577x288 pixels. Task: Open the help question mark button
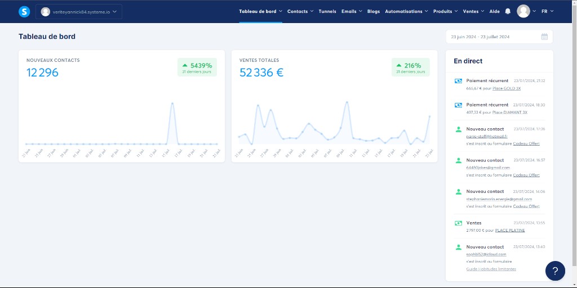[x=555, y=271]
